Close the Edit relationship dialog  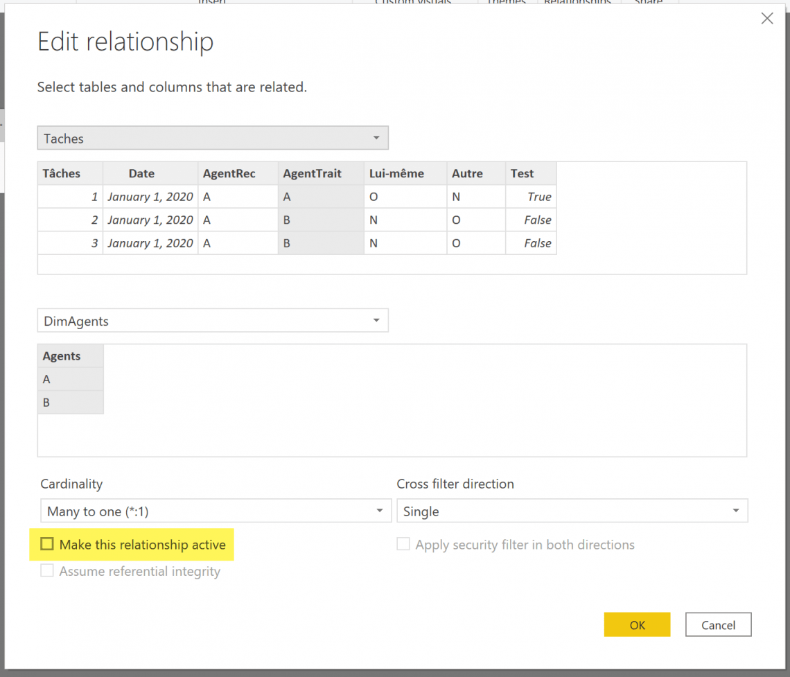coord(767,18)
